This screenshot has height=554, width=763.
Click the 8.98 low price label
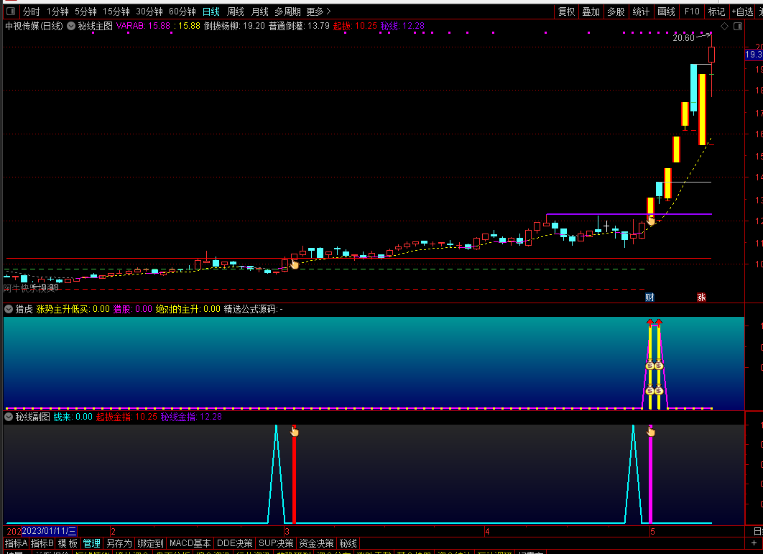[x=50, y=287]
